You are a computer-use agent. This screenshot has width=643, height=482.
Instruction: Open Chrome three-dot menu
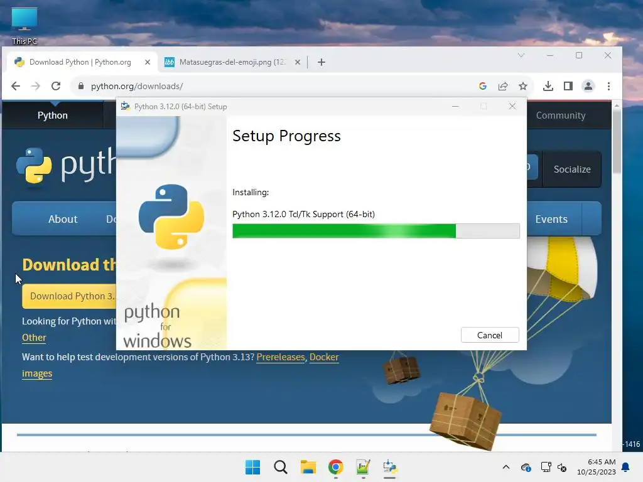click(x=608, y=86)
